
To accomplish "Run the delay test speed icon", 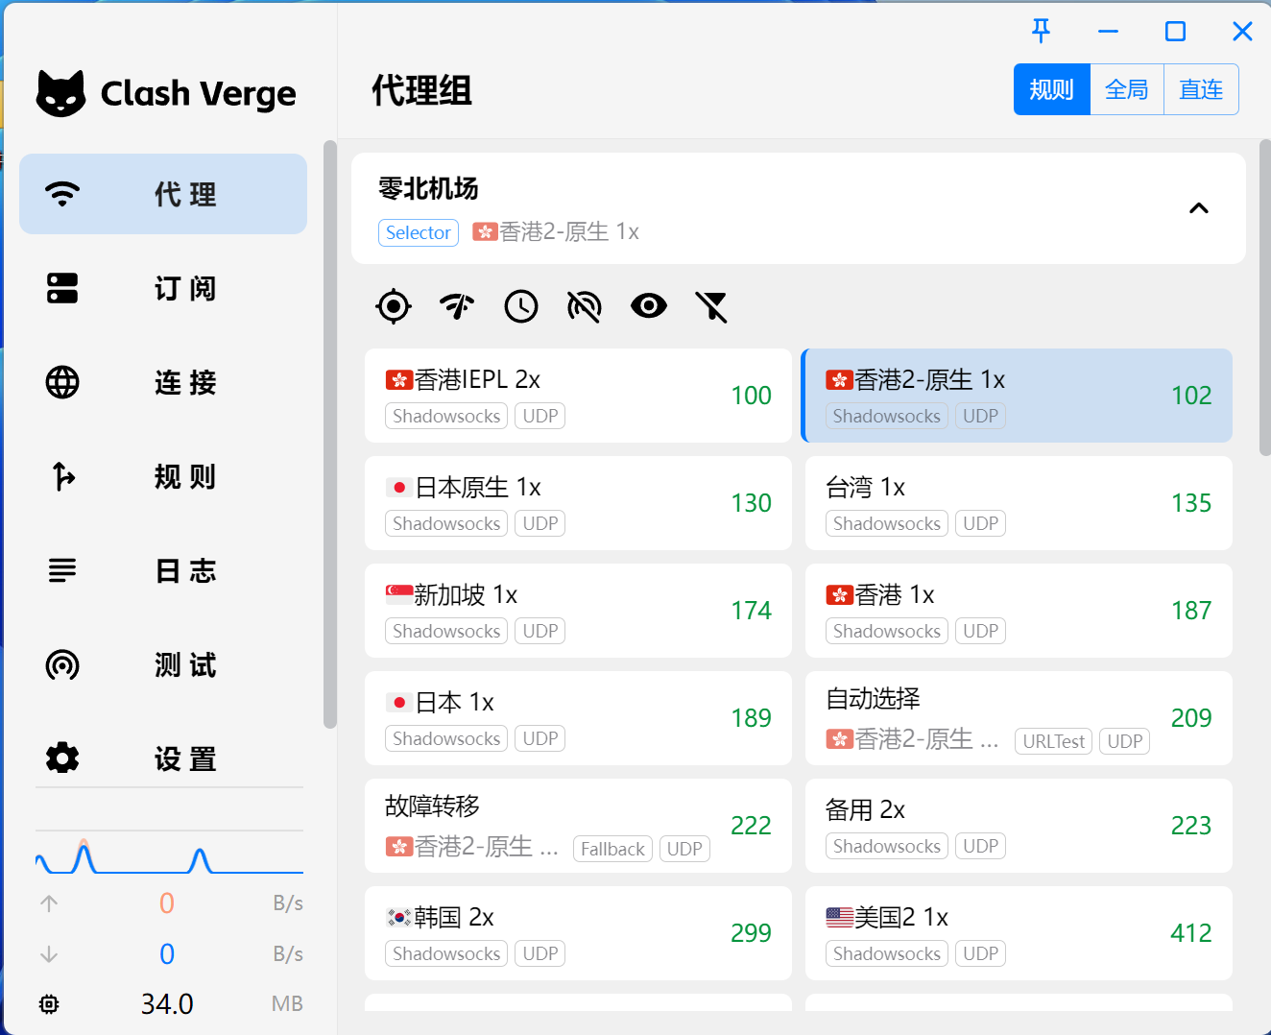I will (457, 306).
